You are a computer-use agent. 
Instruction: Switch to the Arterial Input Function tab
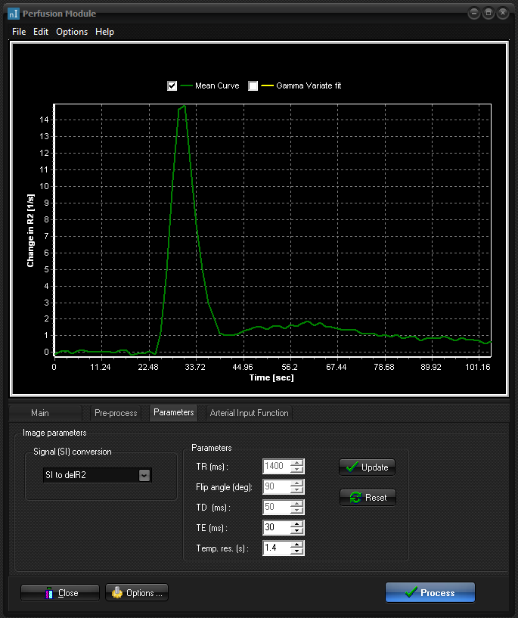[x=248, y=413]
